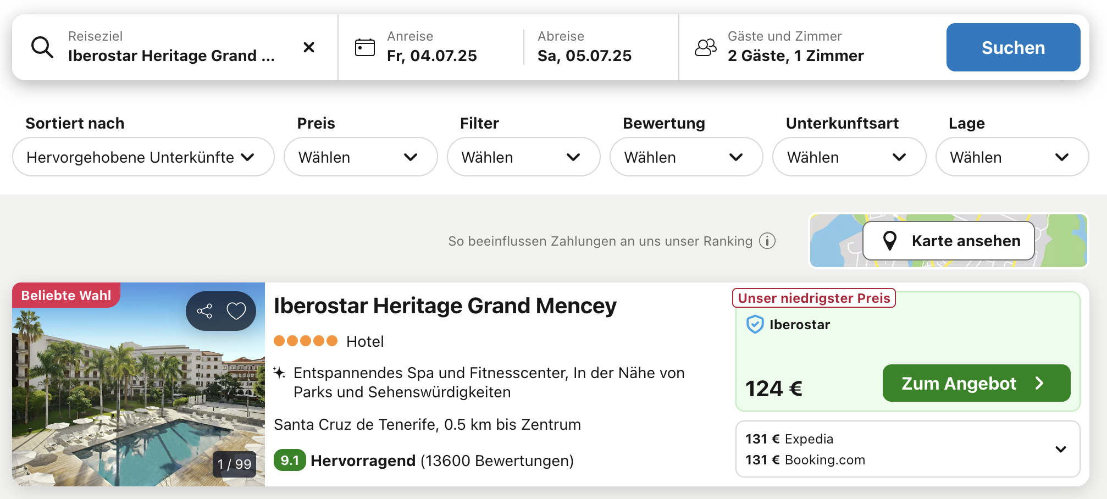This screenshot has height=499, width=1107.
Task: Open the Anreise calendar icon
Action: click(x=364, y=47)
